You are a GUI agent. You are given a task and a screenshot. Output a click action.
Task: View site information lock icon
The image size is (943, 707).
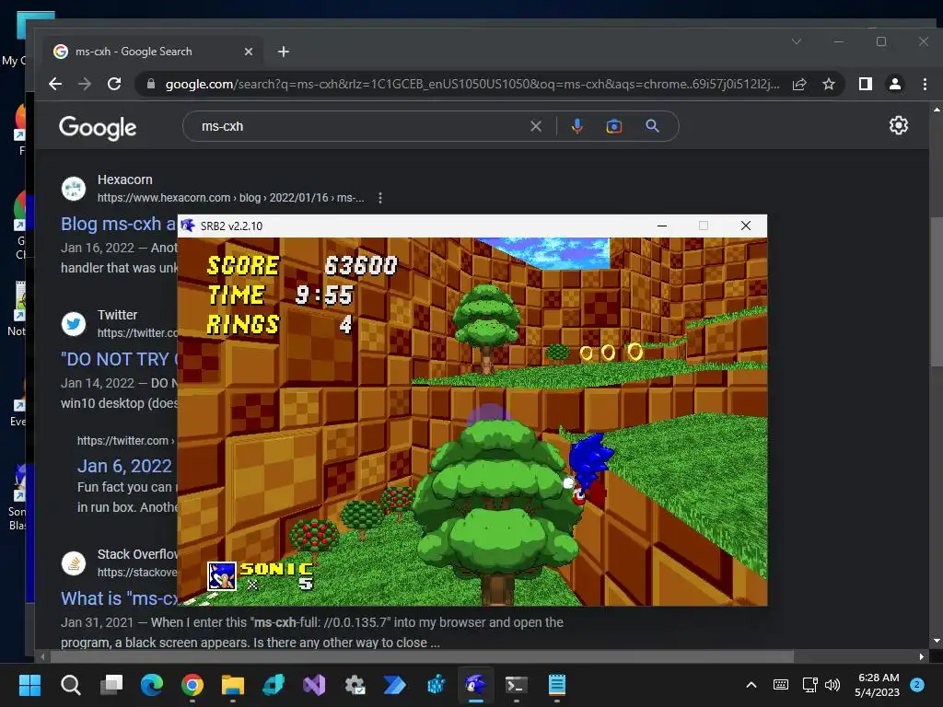tap(151, 84)
